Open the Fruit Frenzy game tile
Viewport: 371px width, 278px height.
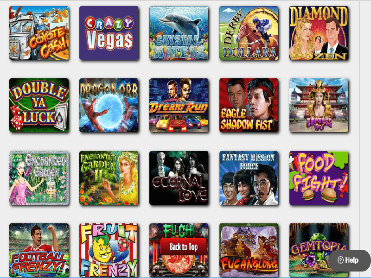(109, 250)
